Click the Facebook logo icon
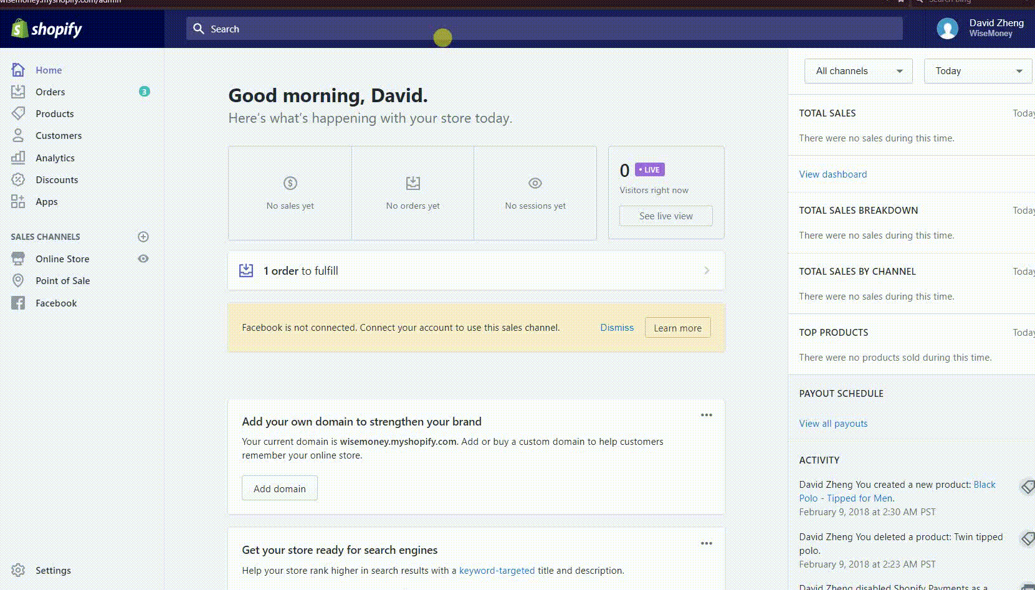This screenshot has width=1035, height=590. point(18,303)
